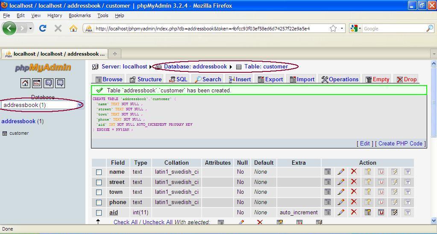The height and width of the screenshot is (234, 437).
Task: Edit the aid field with pencil icon
Action: pyautogui.click(x=341, y=213)
